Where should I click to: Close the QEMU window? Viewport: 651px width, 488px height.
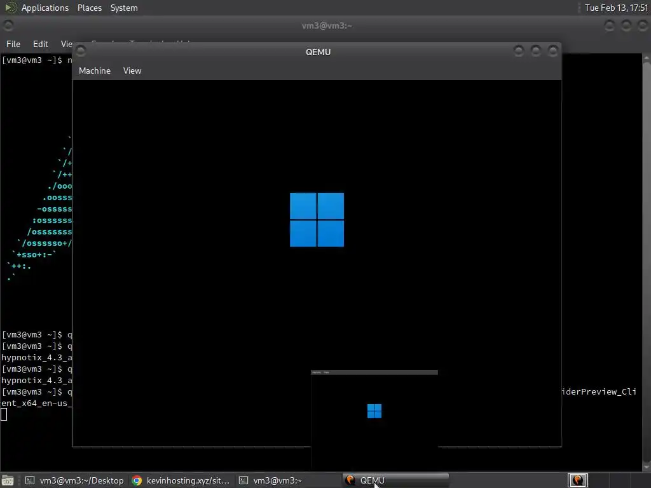552,51
